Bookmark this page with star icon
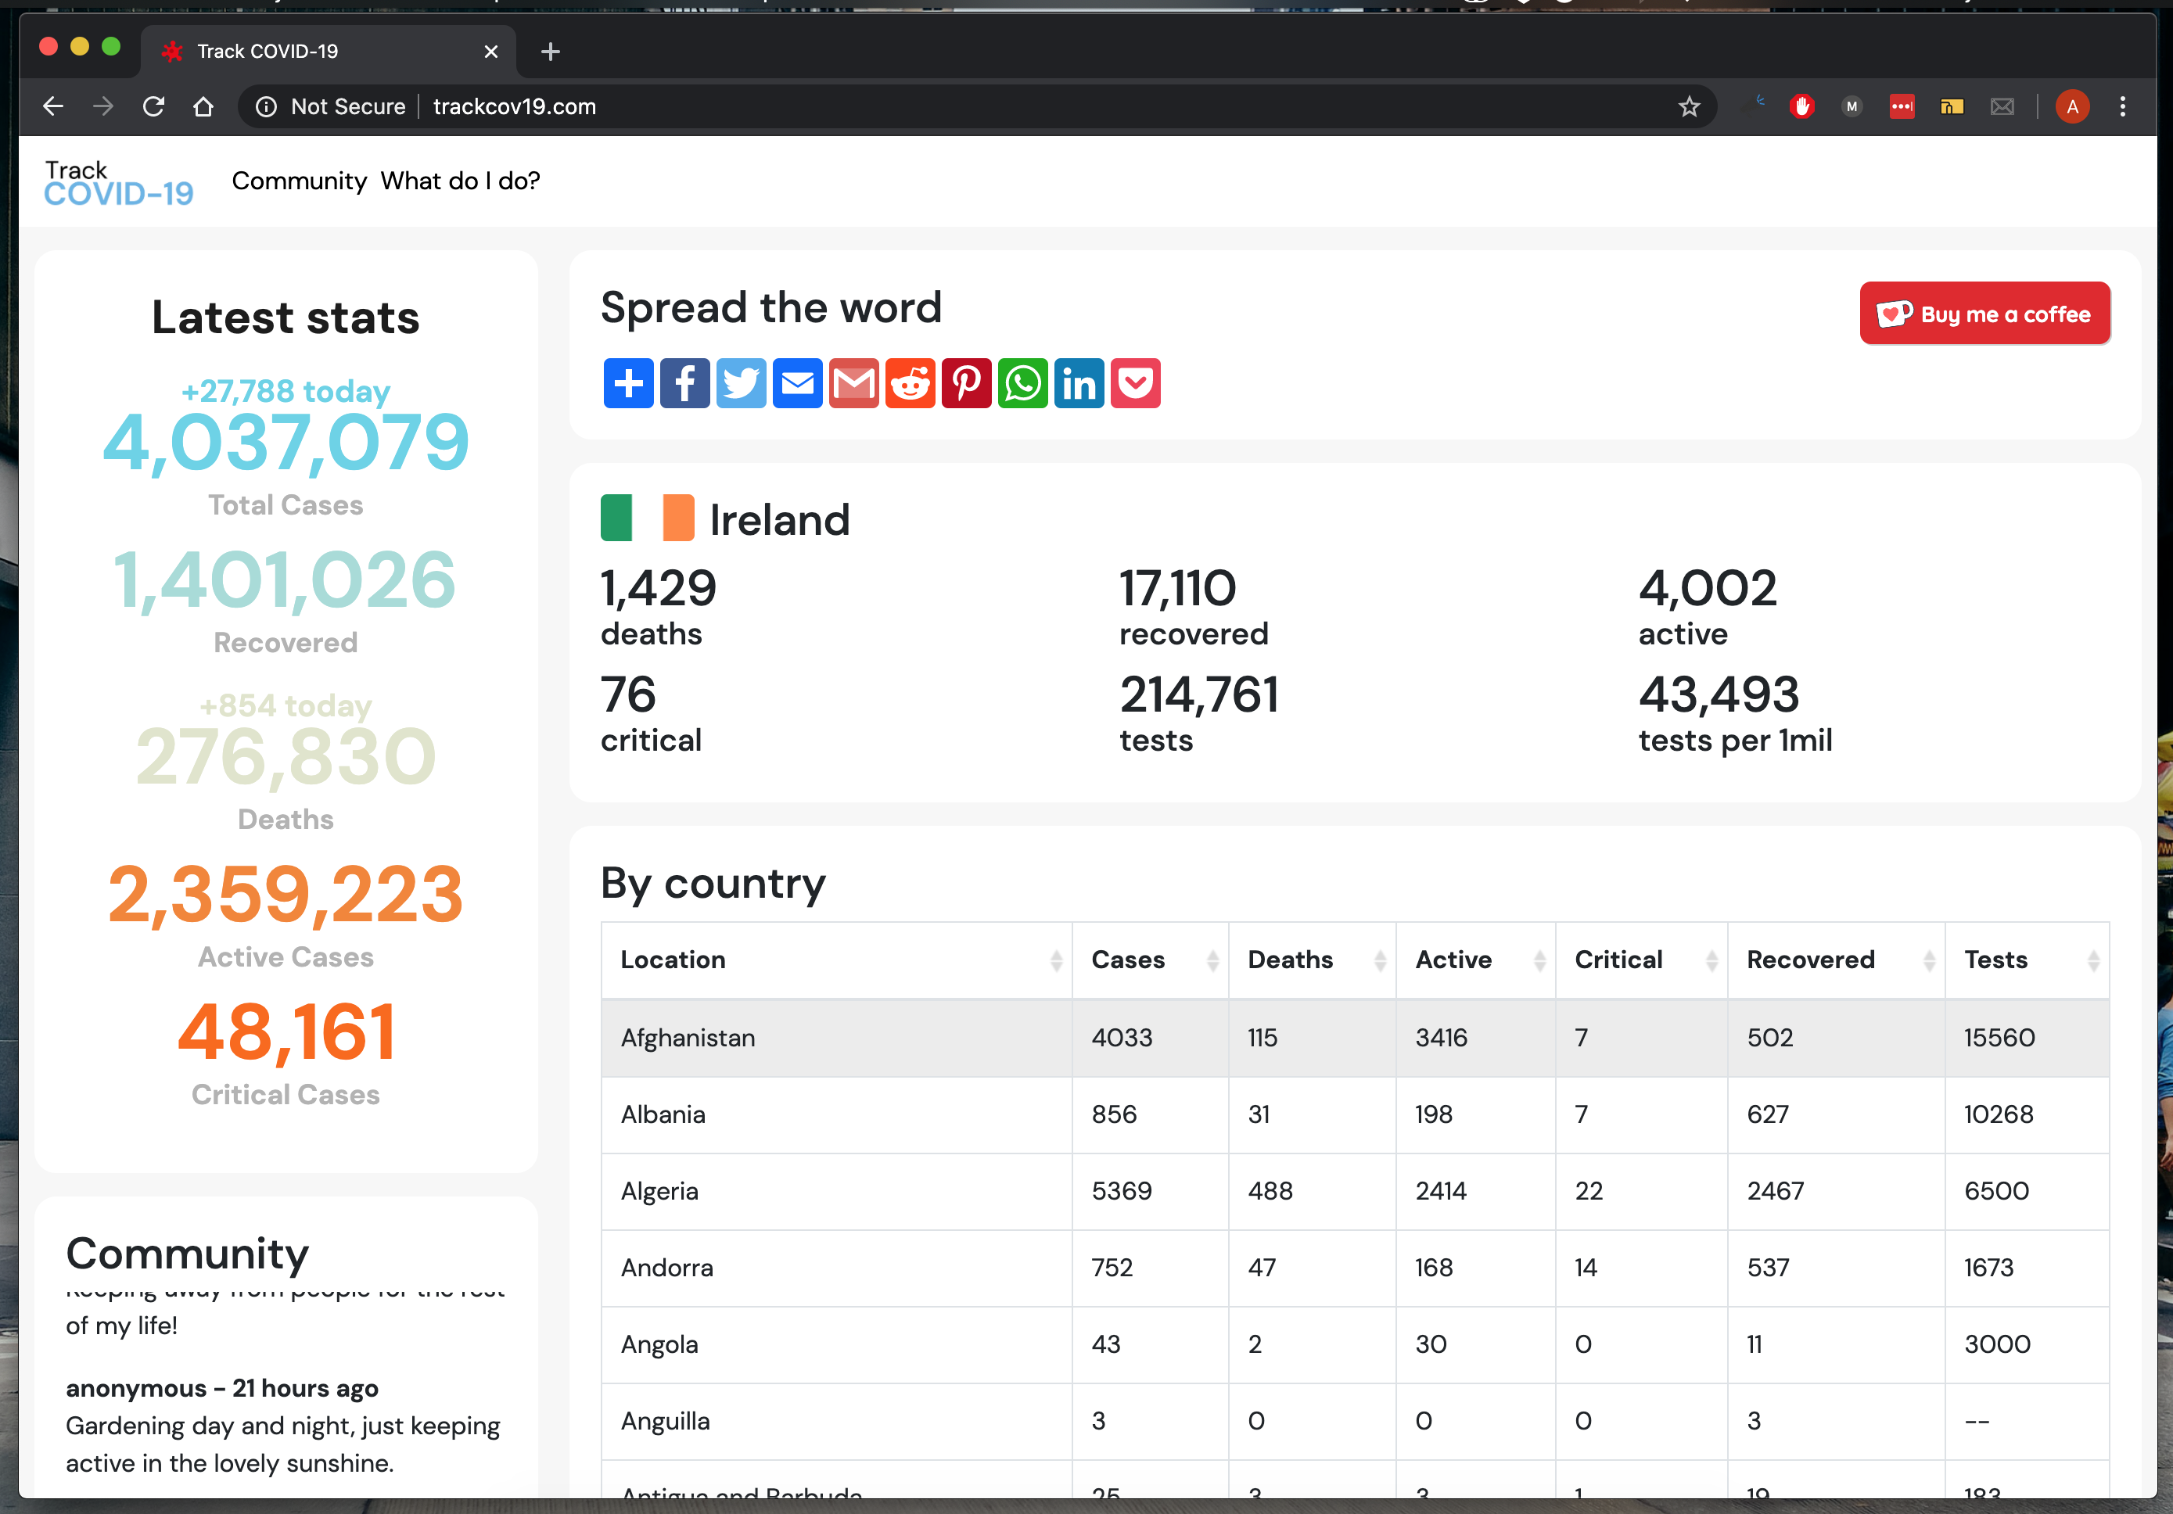This screenshot has width=2173, height=1514. (1689, 107)
